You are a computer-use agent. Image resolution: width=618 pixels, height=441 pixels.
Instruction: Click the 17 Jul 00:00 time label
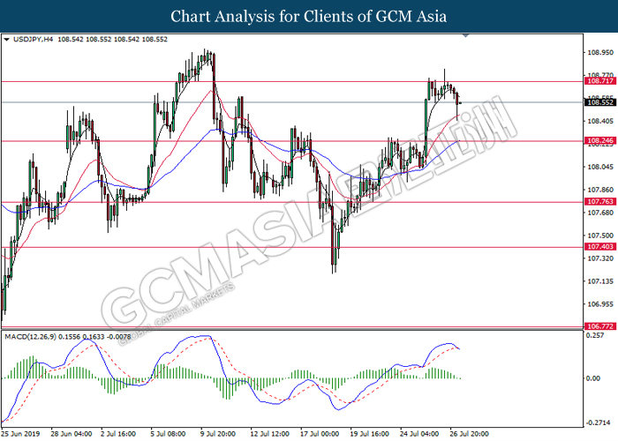pos(320,434)
